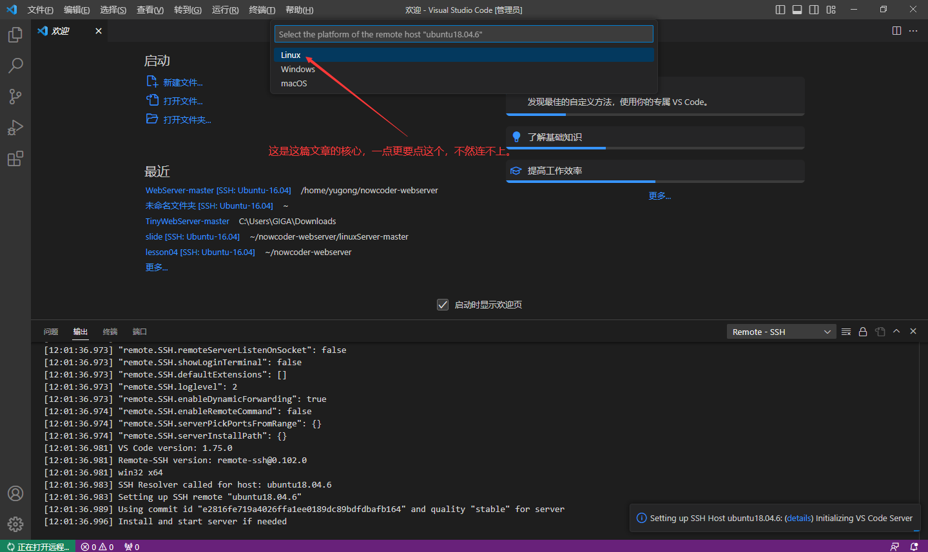Choose Linux as remote host platform
Viewport: 928px width, 552px height.
tap(464, 55)
